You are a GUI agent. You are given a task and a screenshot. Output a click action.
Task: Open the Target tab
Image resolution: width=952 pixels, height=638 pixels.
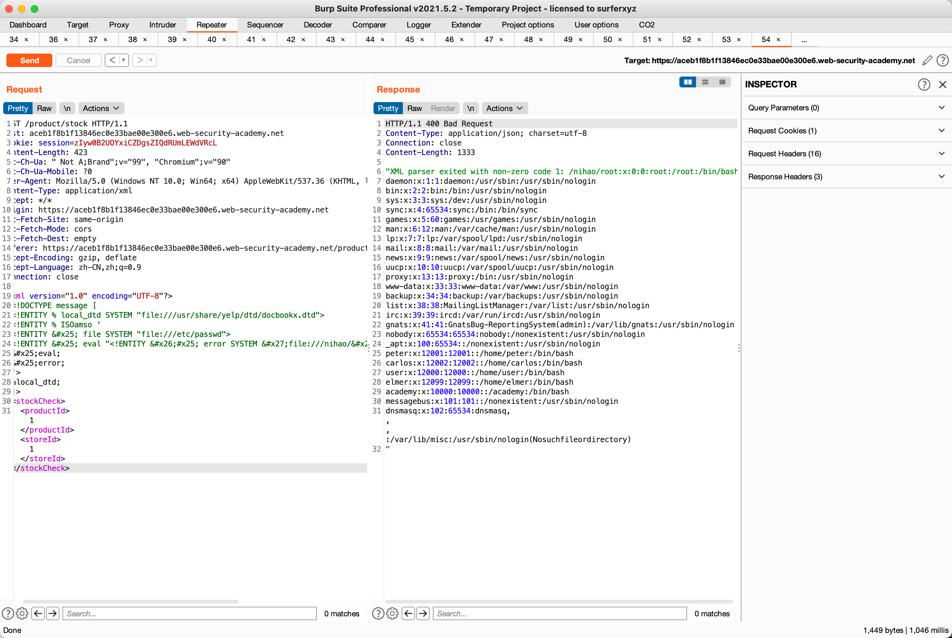click(x=77, y=25)
